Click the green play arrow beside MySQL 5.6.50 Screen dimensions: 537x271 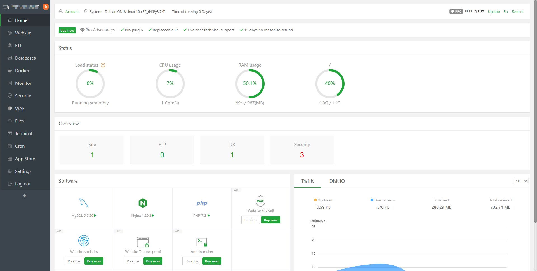[x=95, y=216]
